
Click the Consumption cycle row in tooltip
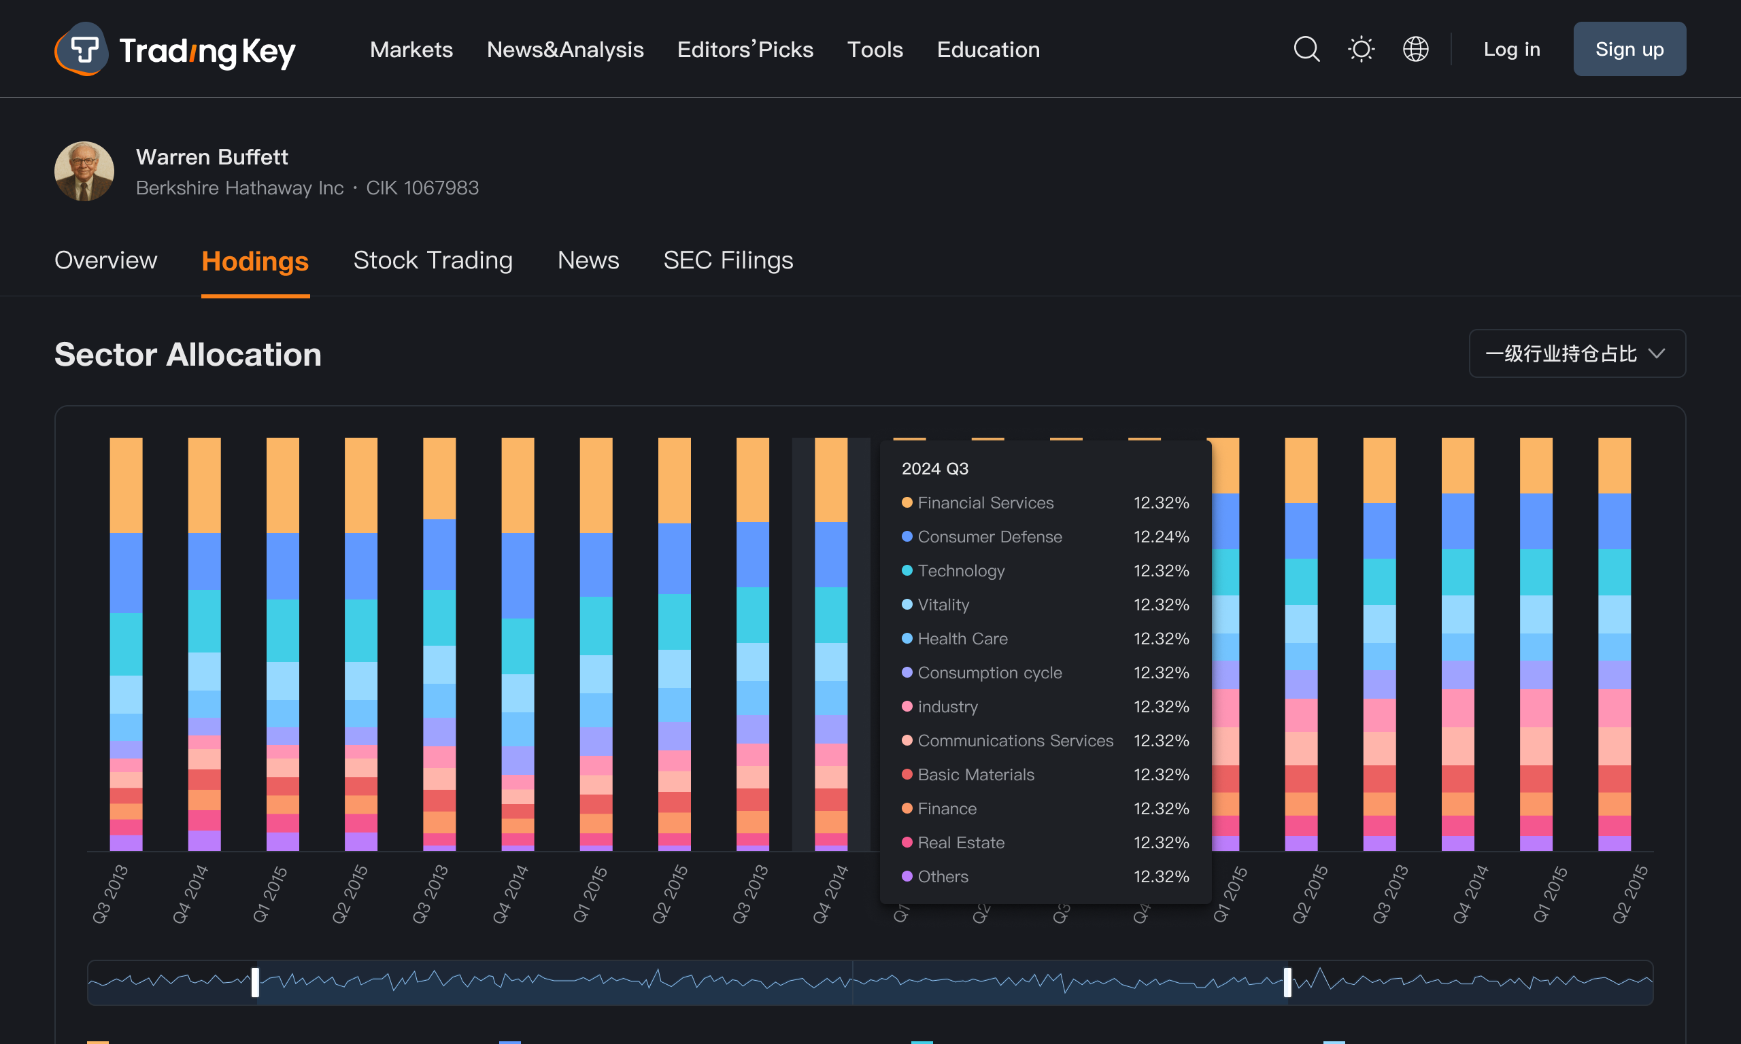(1045, 672)
